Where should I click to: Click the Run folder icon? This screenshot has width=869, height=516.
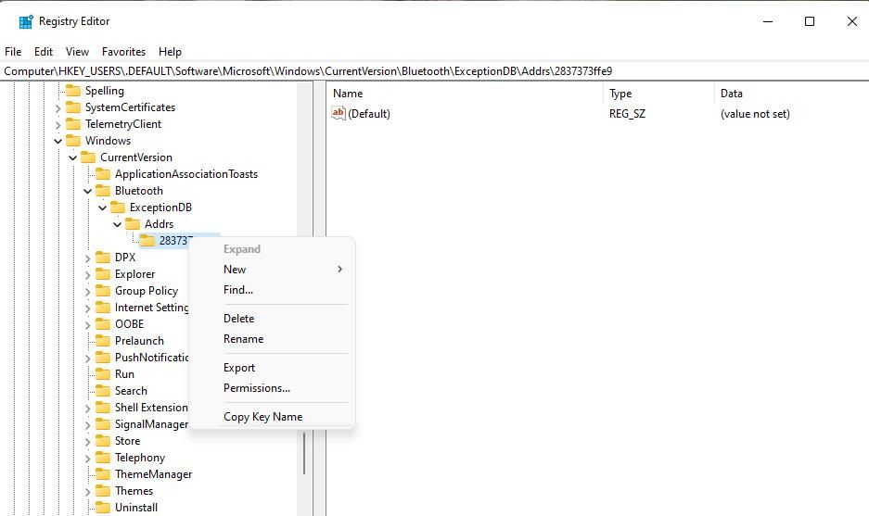coord(103,373)
